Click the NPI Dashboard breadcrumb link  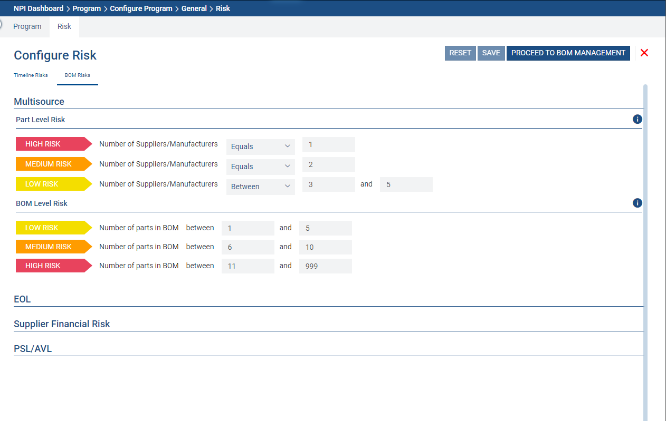click(38, 8)
